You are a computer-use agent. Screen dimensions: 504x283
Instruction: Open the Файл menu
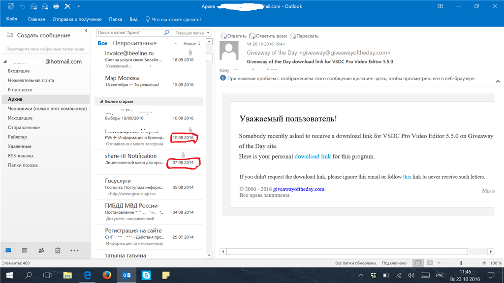pyautogui.click(x=12, y=19)
